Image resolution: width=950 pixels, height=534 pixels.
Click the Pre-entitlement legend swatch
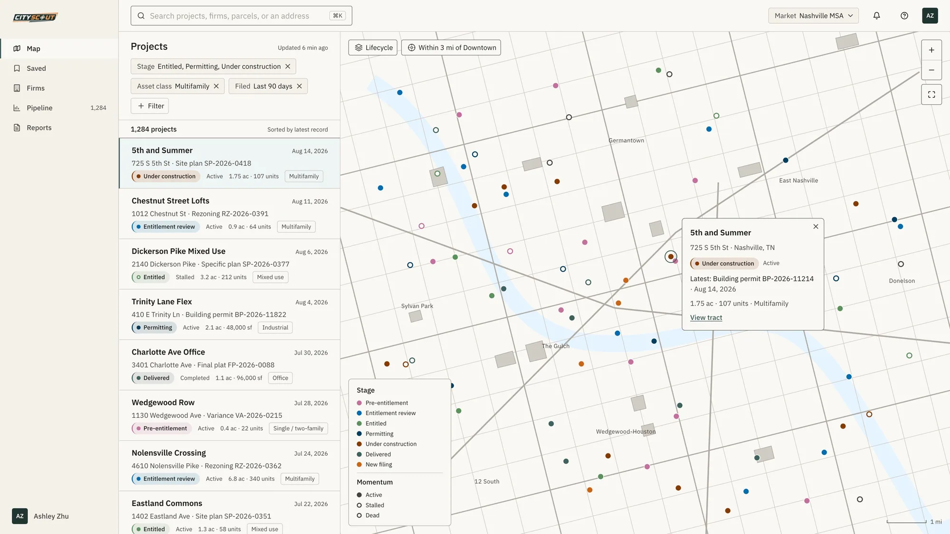[x=359, y=403]
